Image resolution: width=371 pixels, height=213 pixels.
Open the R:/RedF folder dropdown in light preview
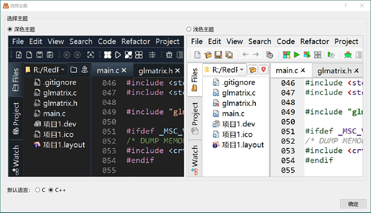pos(225,70)
